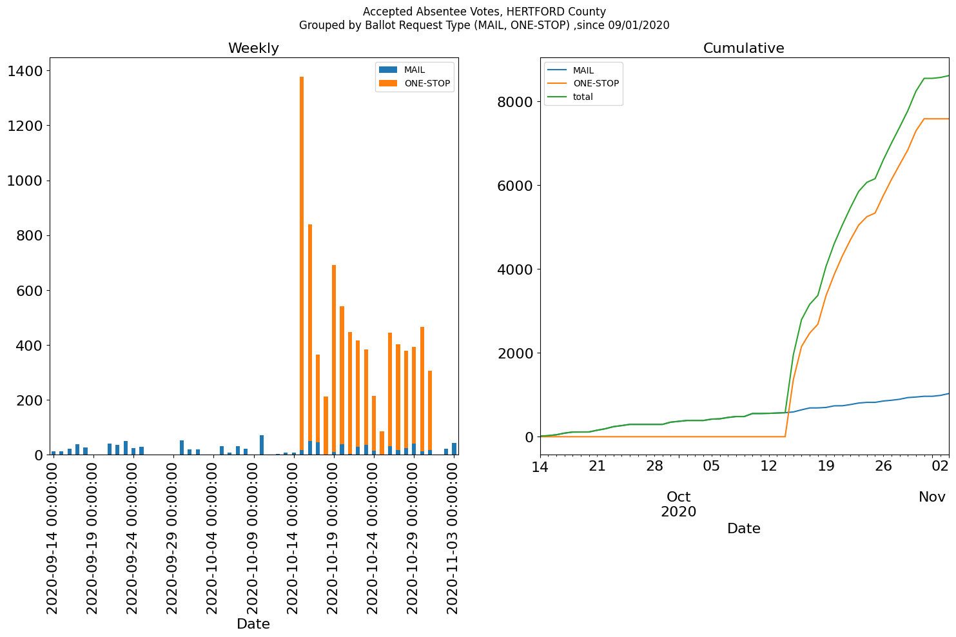Viewport: 956px width, 637px height.
Task: Click the 'Oct 2020' month label
Action: click(x=679, y=504)
